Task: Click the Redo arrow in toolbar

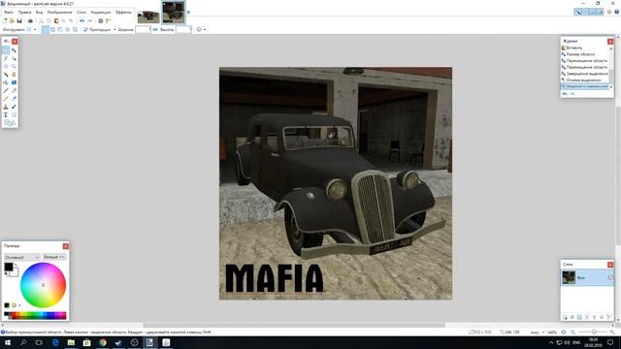Action: (x=89, y=21)
